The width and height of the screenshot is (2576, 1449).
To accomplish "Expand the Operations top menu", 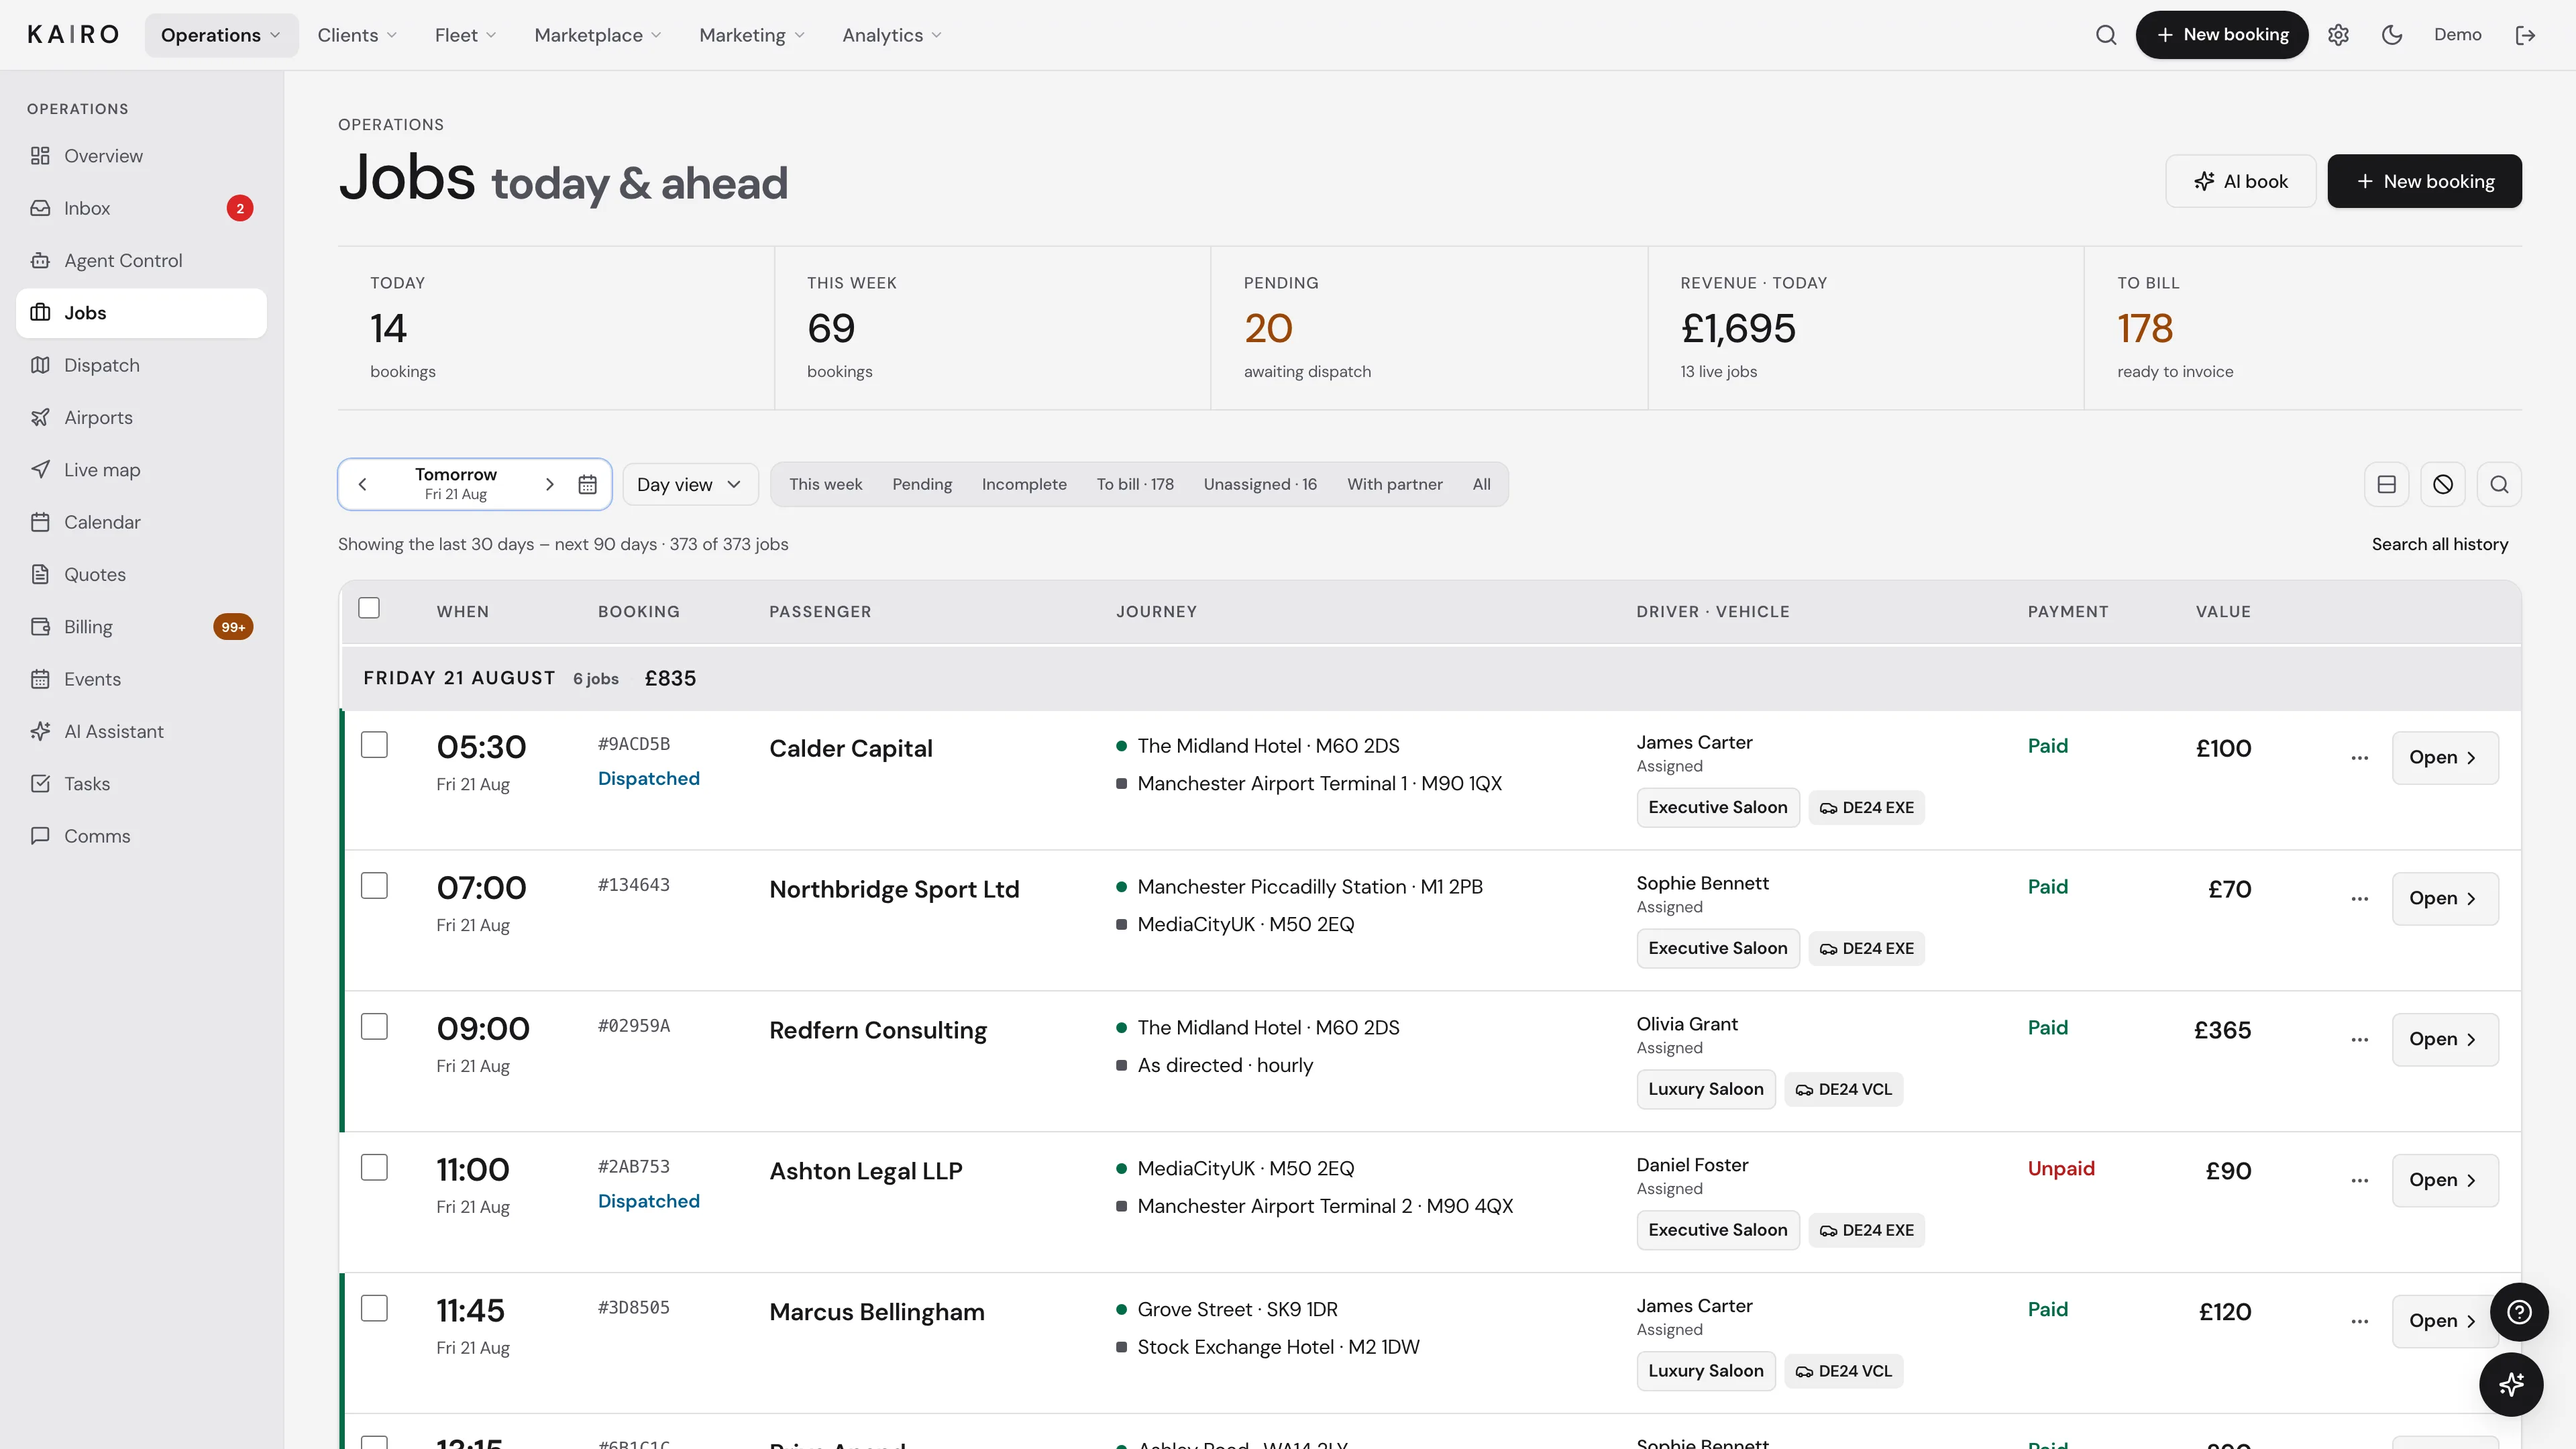I will point(221,35).
